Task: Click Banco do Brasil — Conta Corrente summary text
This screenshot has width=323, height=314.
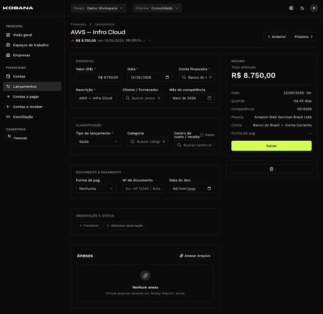Action: tap(282, 125)
